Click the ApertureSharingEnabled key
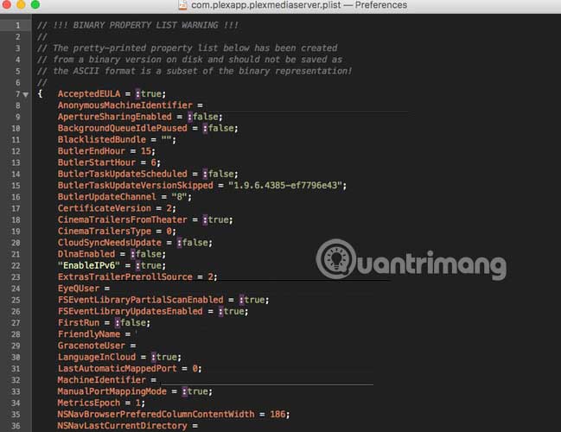Image resolution: width=561 pixels, height=432 pixels. [115, 117]
